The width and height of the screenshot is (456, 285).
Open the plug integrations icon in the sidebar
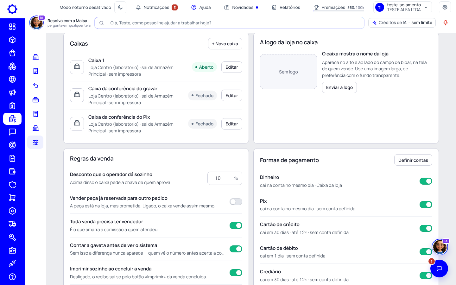pos(12,263)
